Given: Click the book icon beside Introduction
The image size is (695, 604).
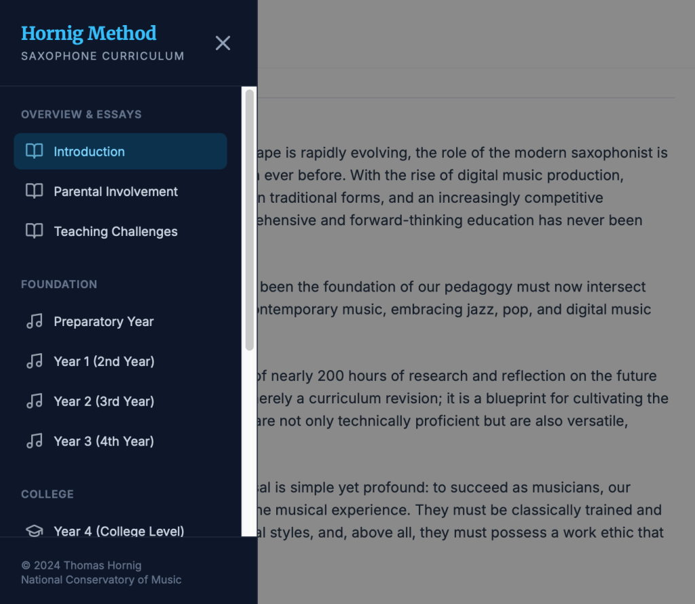Looking at the screenshot, I should click(34, 151).
